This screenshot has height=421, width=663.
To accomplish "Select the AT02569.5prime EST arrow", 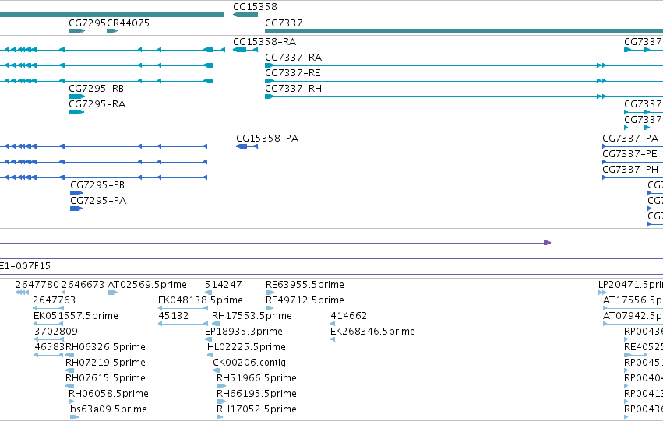I will 112,293.
